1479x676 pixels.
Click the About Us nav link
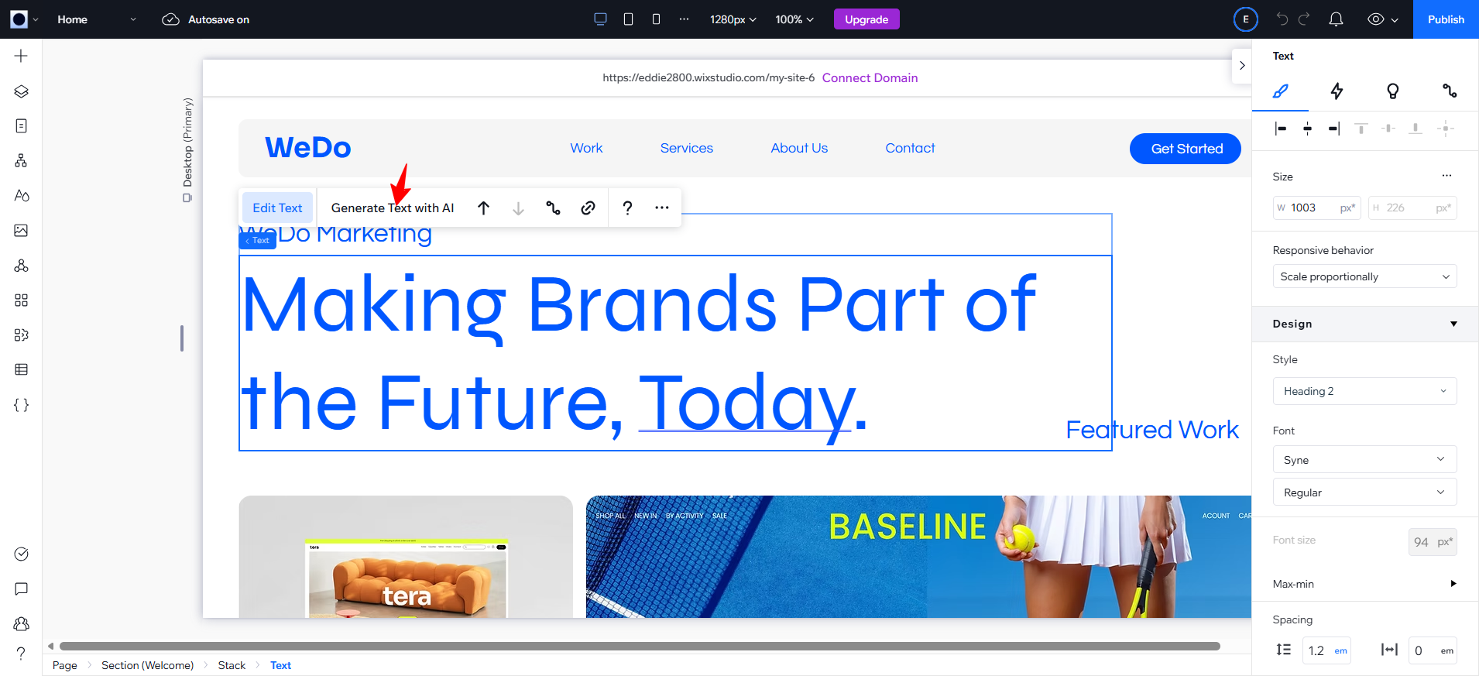[x=799, y=148]
